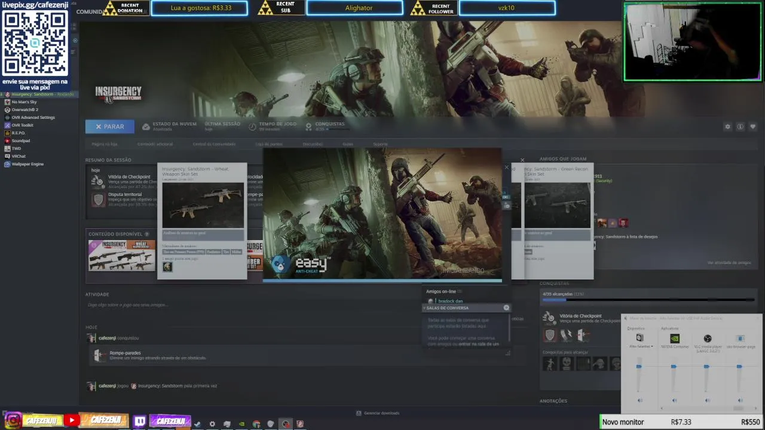Click the settings gear icon in taskbar
765x430 pixels.
click(x=212, y=424)
